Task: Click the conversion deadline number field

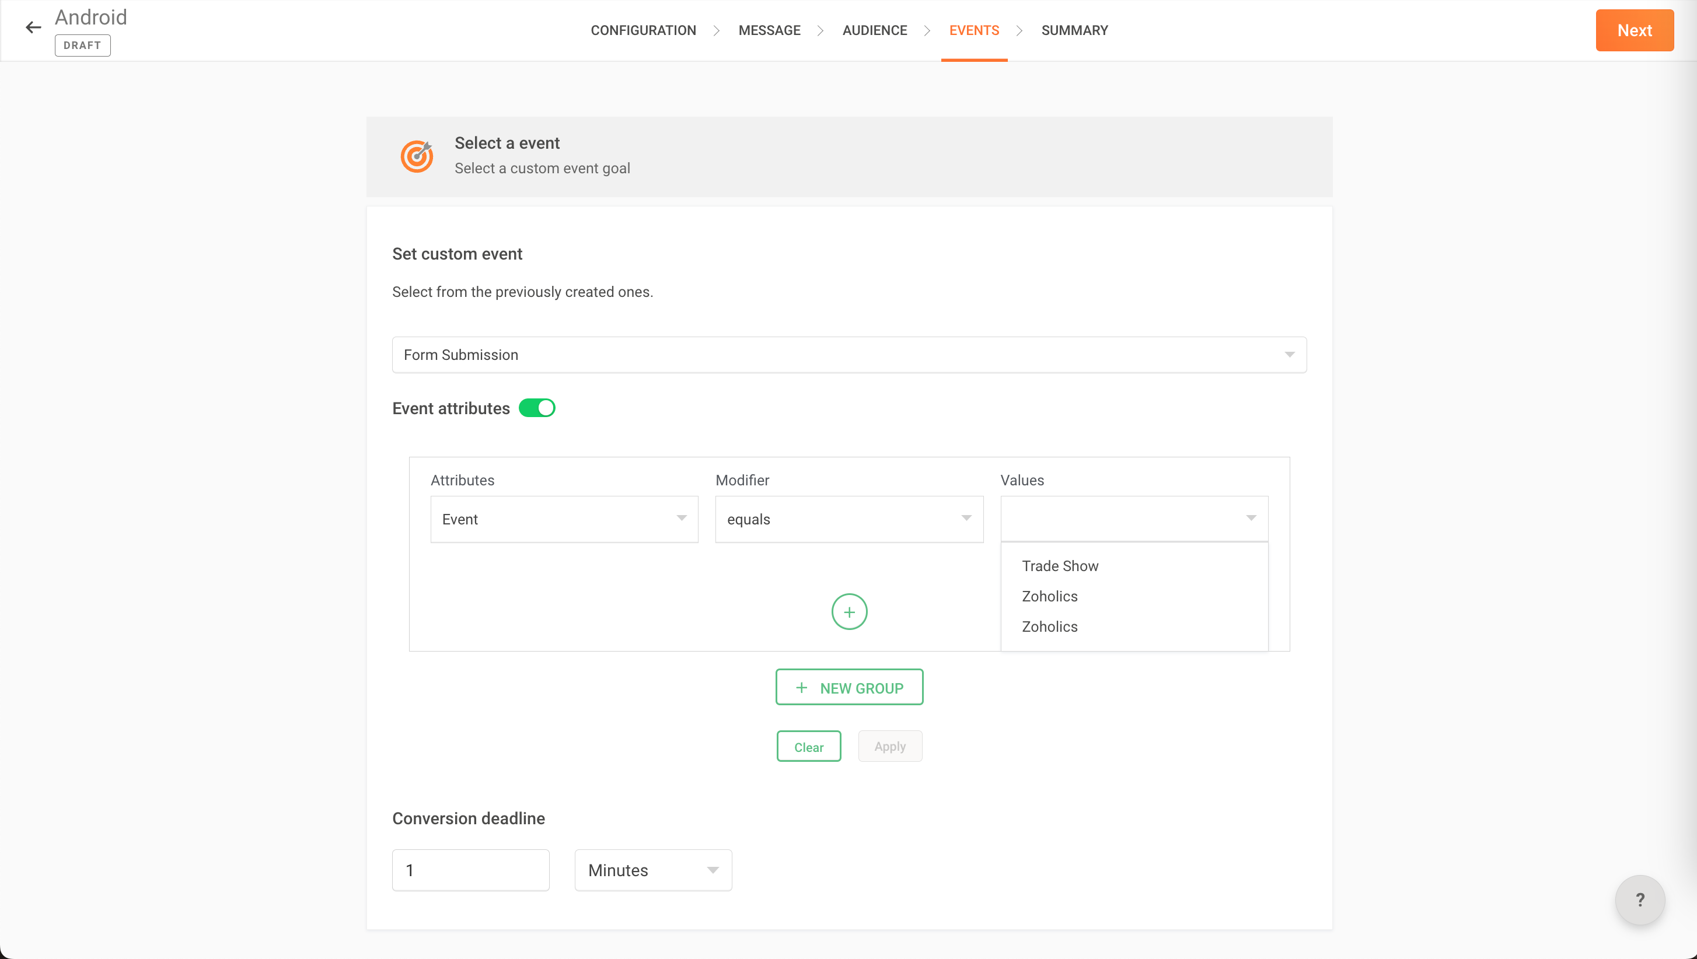Action: 470,870
